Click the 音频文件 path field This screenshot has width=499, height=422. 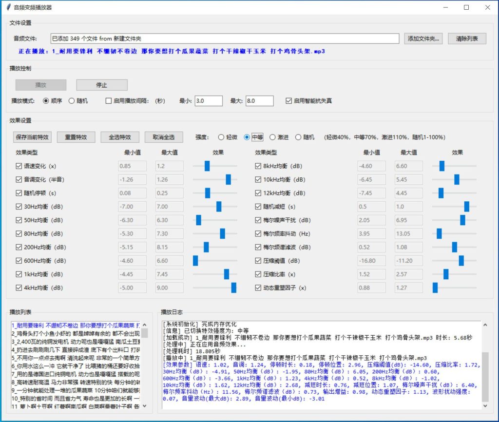(225, 38)
